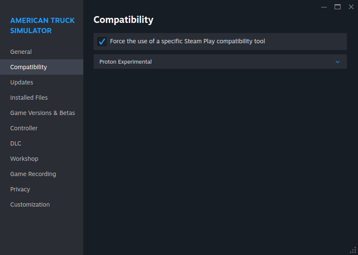Viewport: 358px width, 255px height.
Task: Show Game Versions & Betas page
Action: tap(42, 113)
